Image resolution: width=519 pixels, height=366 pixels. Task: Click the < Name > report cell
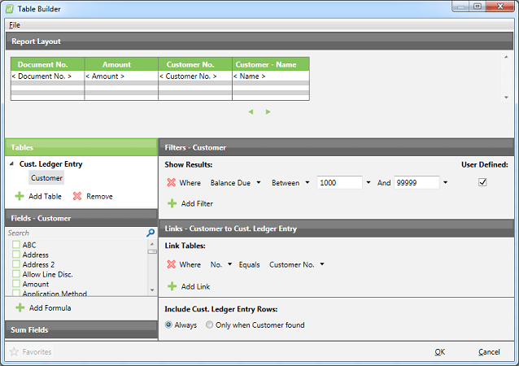point(271,76)
